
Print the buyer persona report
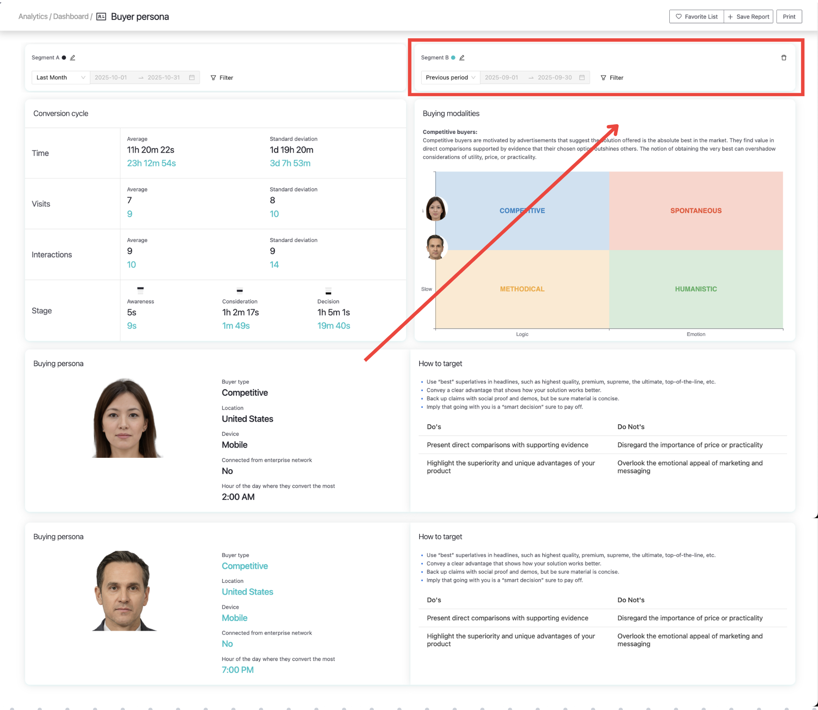coord(789,17)
